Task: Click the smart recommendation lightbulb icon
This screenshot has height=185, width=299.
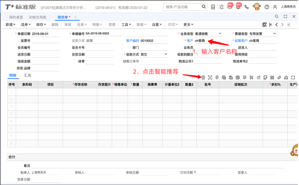Action: coord(203,77)
